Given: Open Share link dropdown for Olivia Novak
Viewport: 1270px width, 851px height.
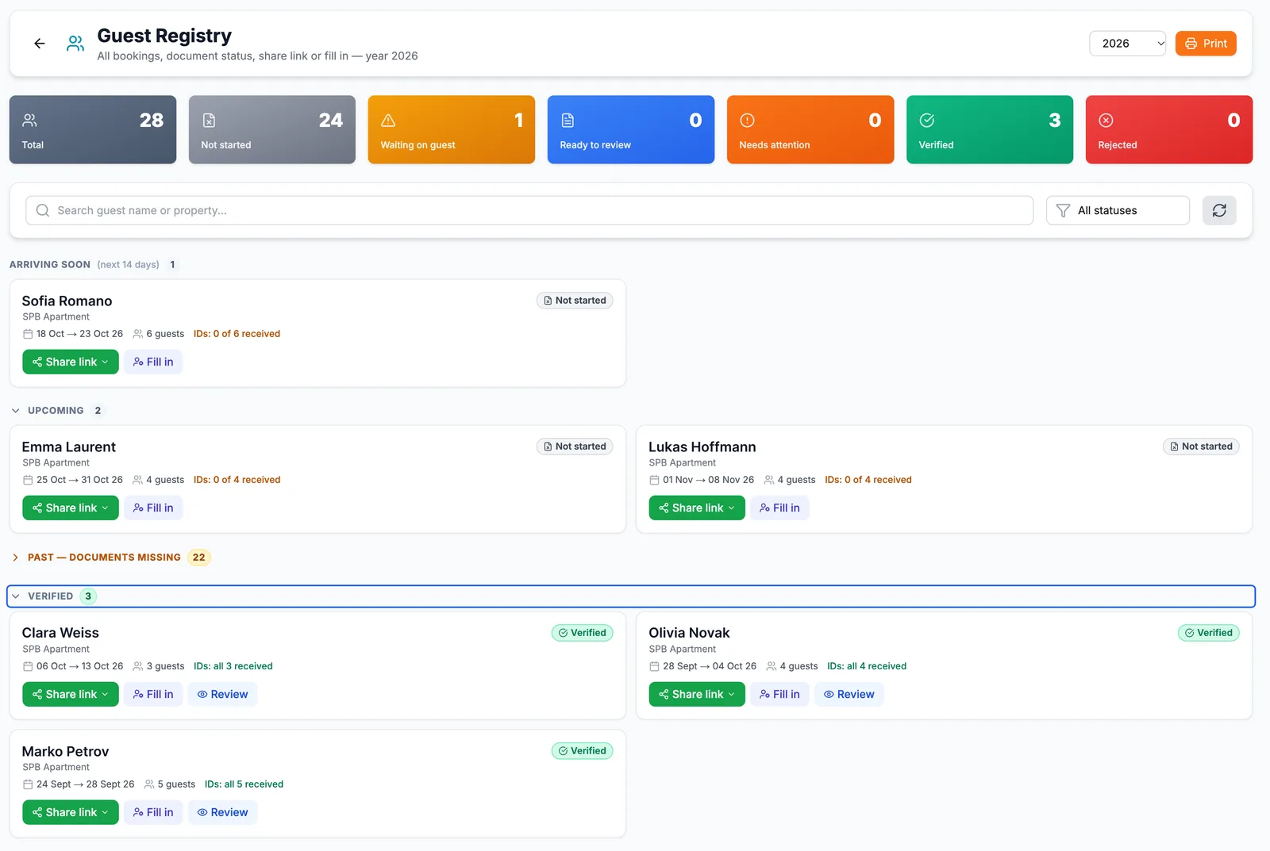Looking at the screenshot, I should tap(697, 694).
